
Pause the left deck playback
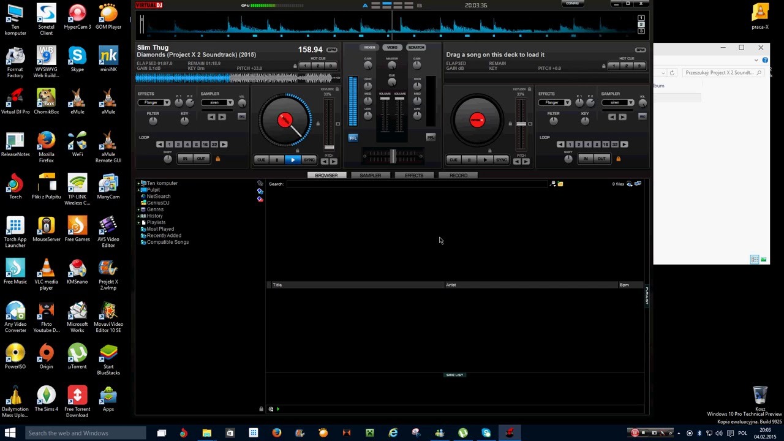pyautogui.click(x=276, y=160)
